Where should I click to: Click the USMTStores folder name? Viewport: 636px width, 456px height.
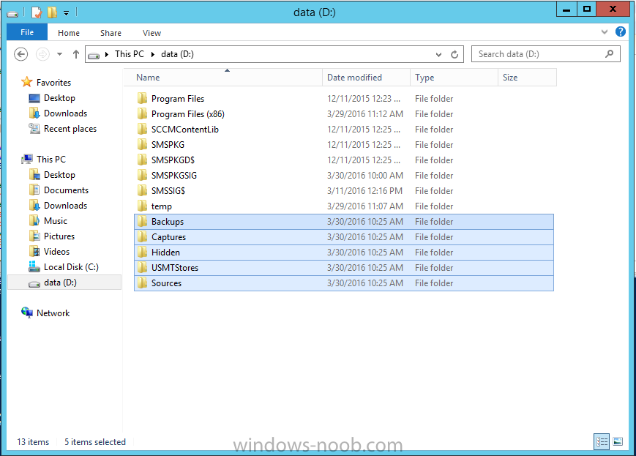(175, 268)
